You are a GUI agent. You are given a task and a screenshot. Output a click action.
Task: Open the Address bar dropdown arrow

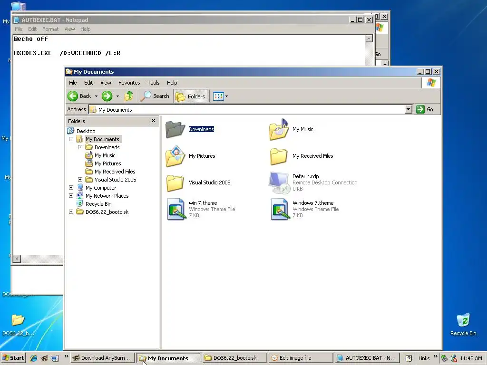pyautogui.click(x=409, y=109)
